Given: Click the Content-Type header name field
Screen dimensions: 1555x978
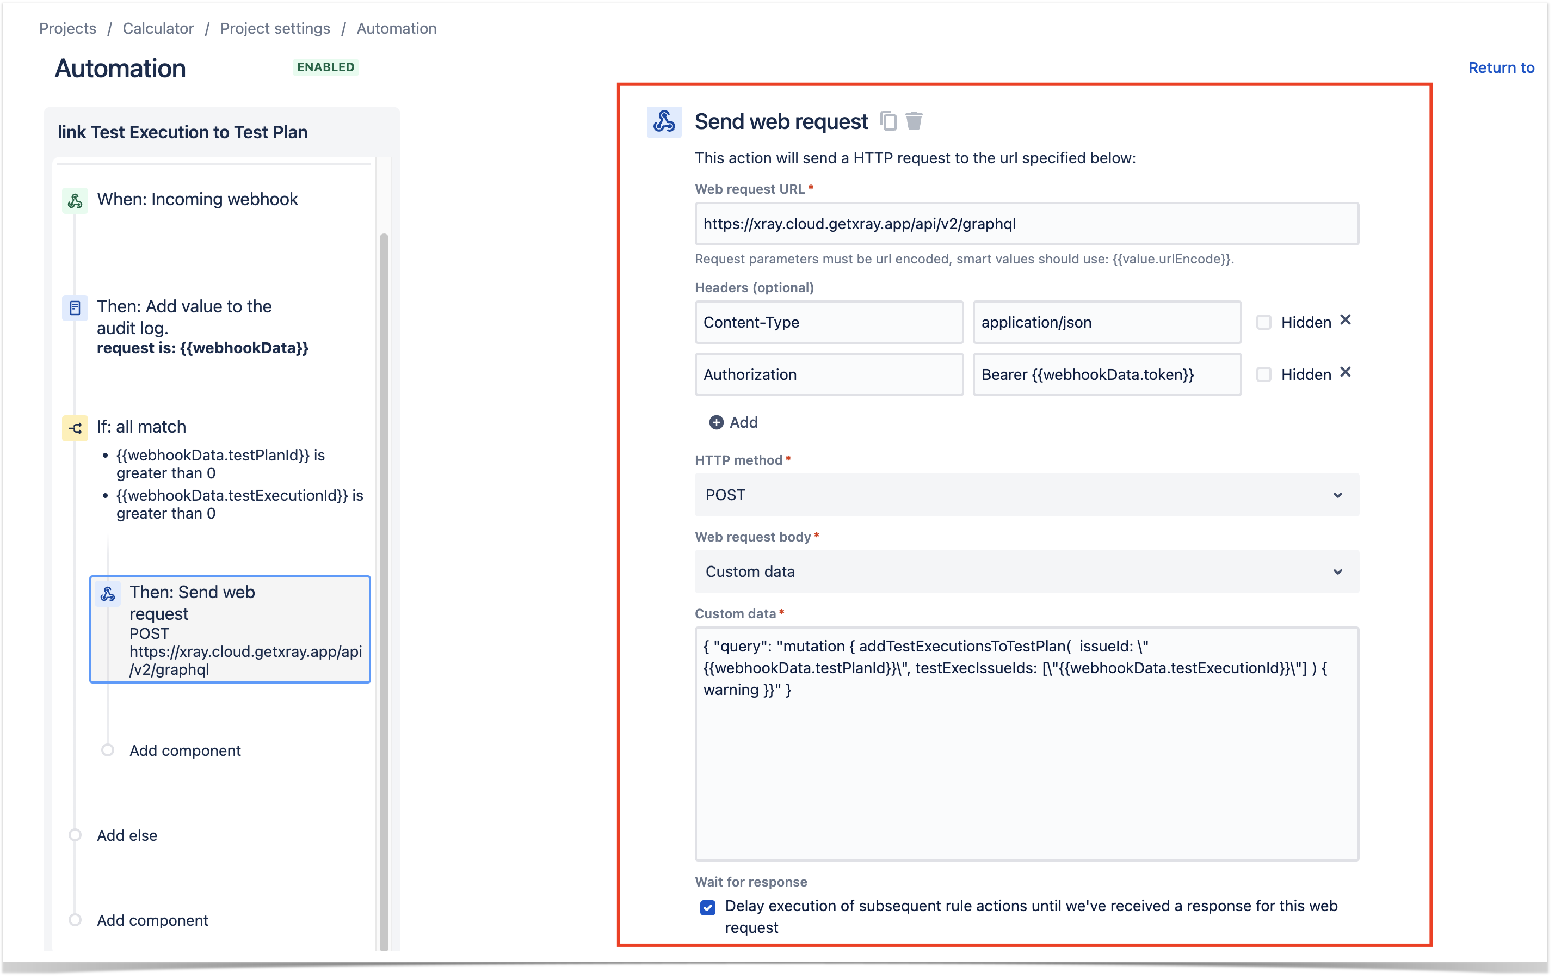Looking at the screenshot, I should tap(829, 322).
